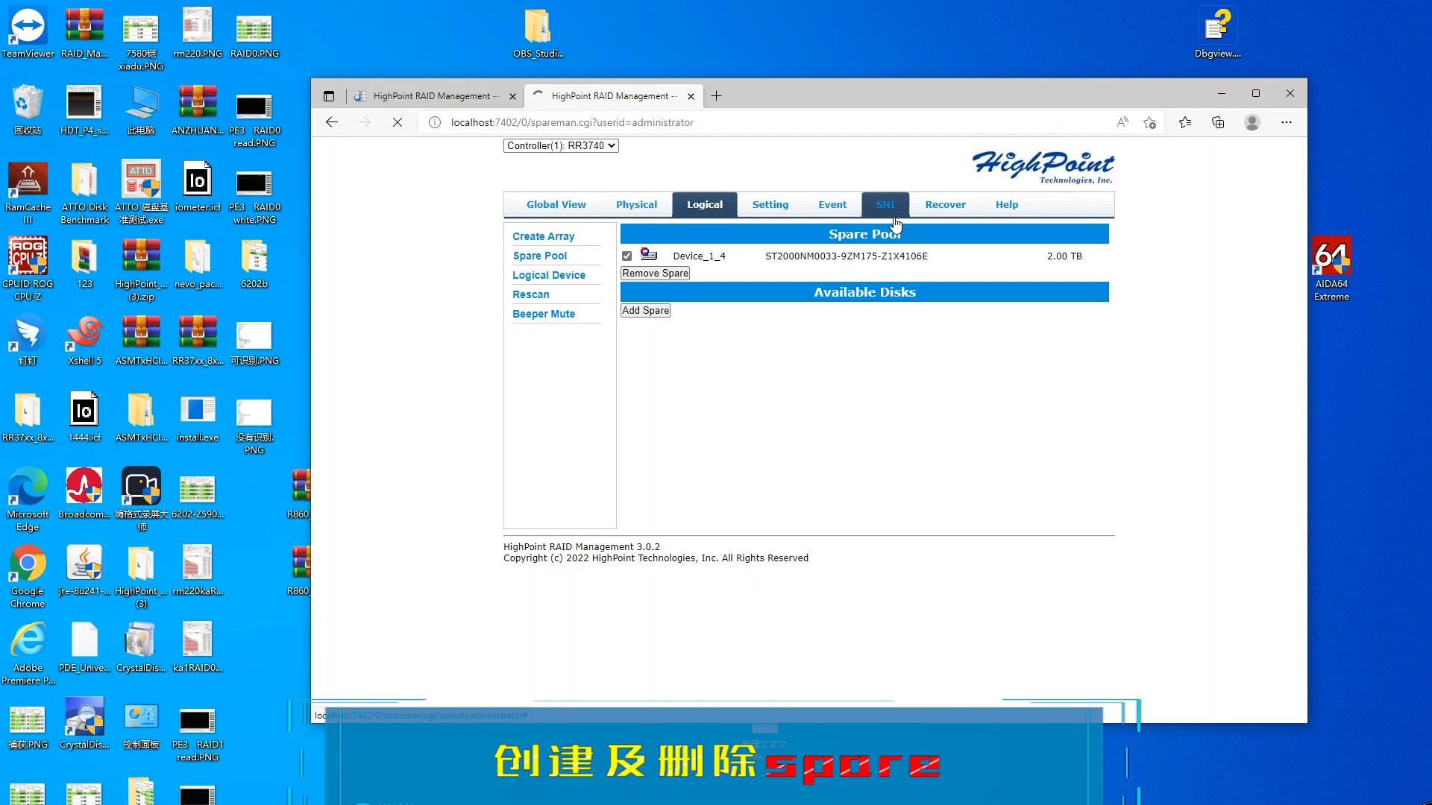The height and width of the screenshot is (805, 1432).
Task: Open the Collections icon
Action: tap(1218, 122)
